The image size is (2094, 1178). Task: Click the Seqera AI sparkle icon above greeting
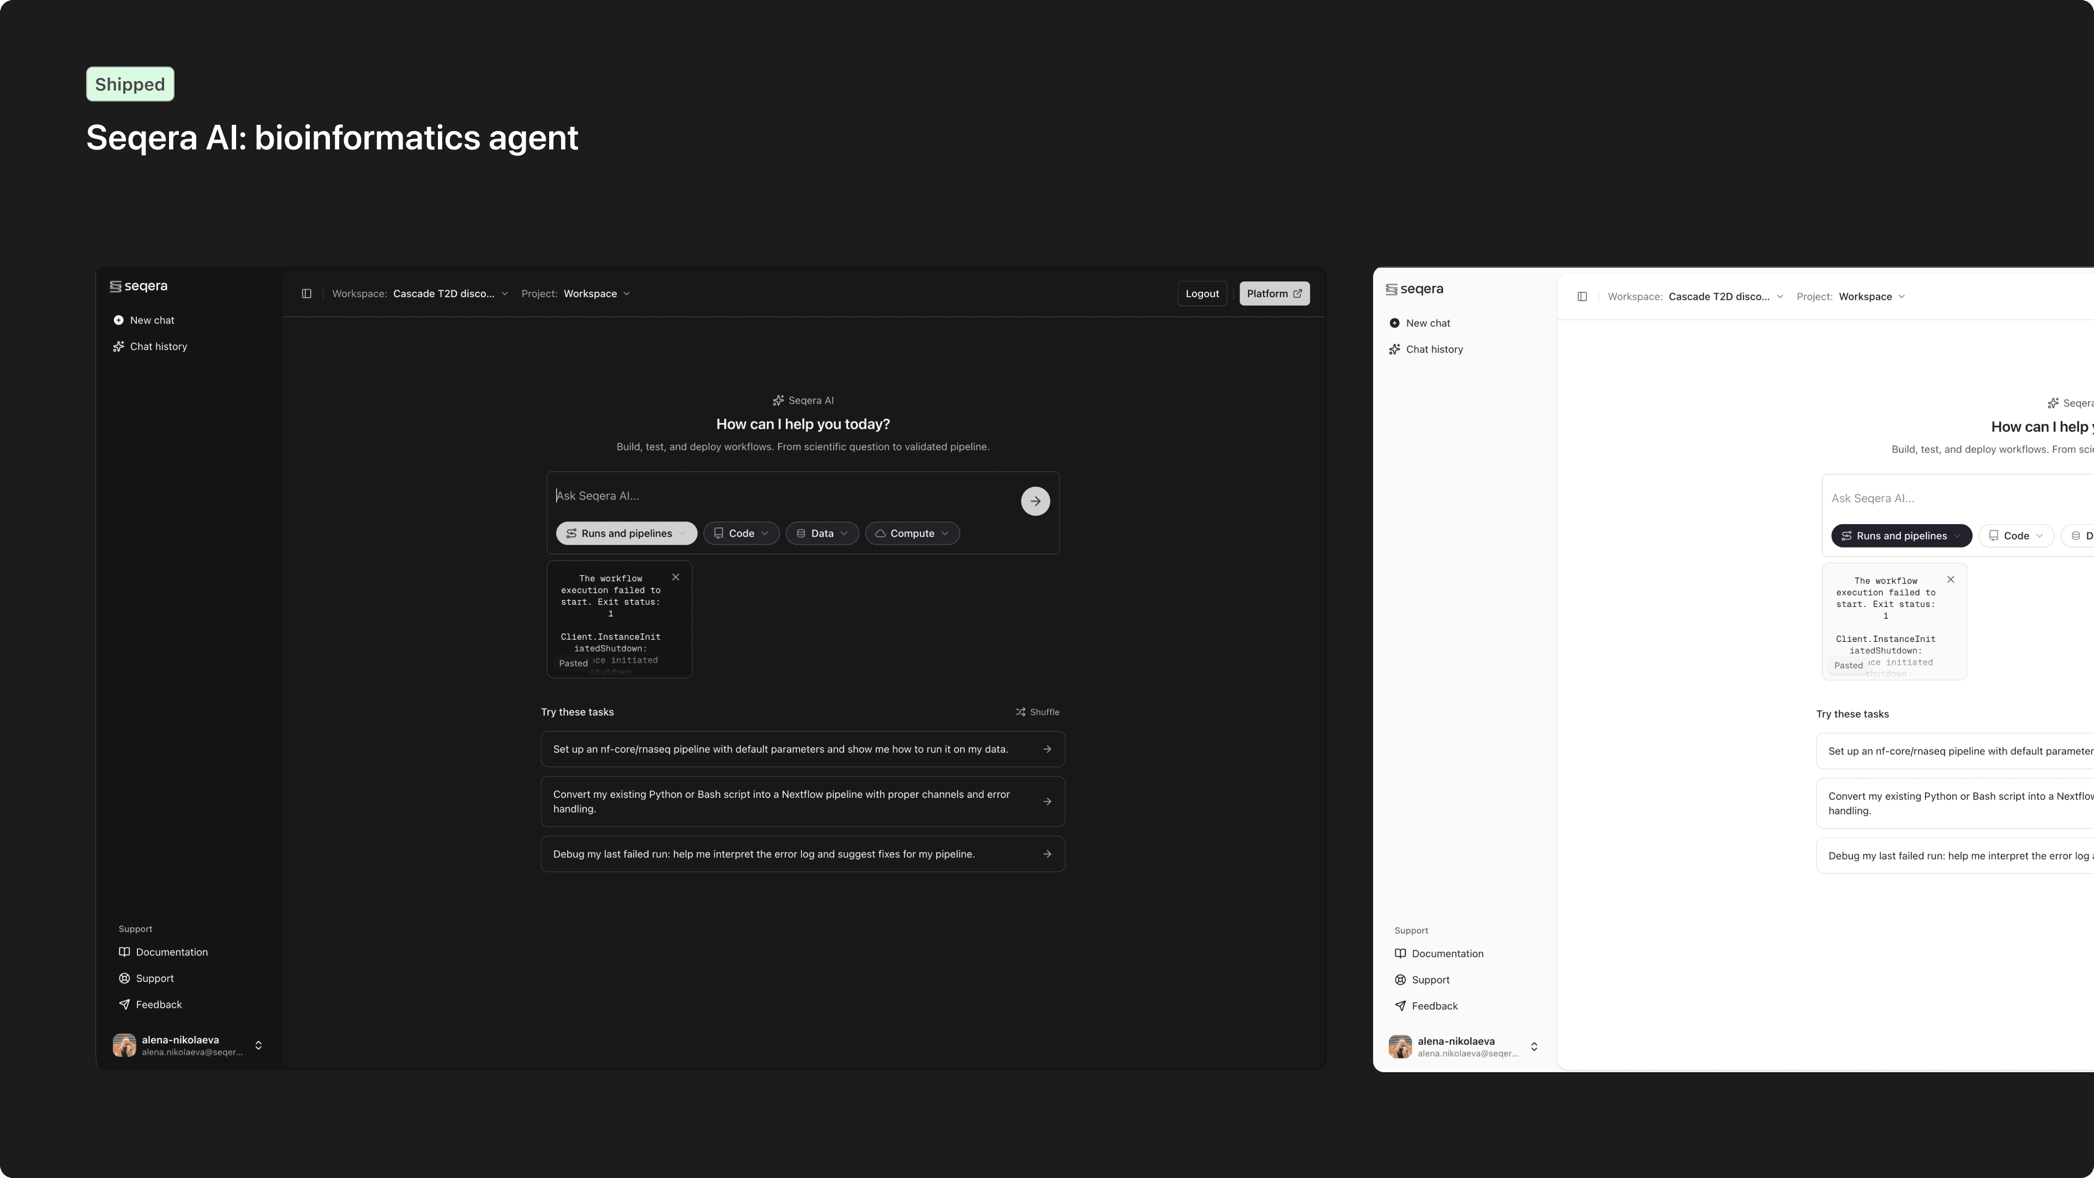[x=778, y=401]
